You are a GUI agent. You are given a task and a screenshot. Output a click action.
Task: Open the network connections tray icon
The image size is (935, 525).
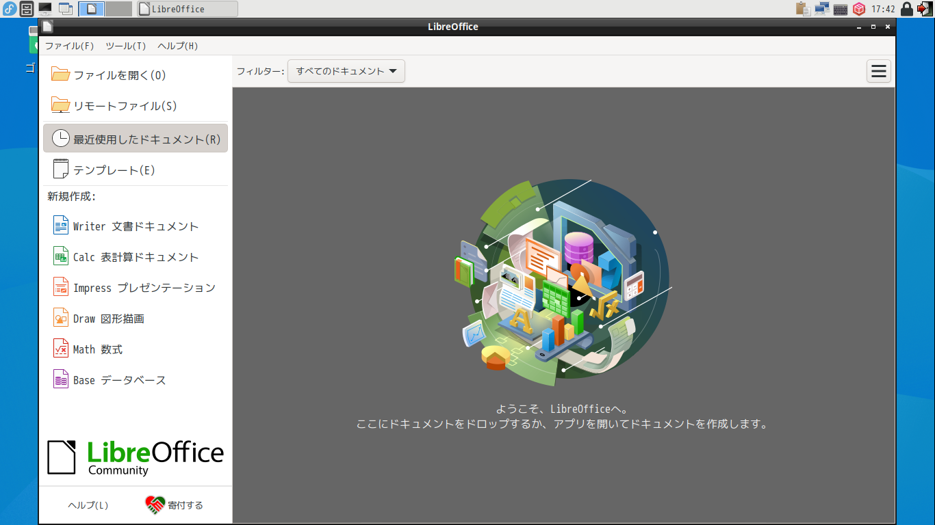click(x=822, y=9)
